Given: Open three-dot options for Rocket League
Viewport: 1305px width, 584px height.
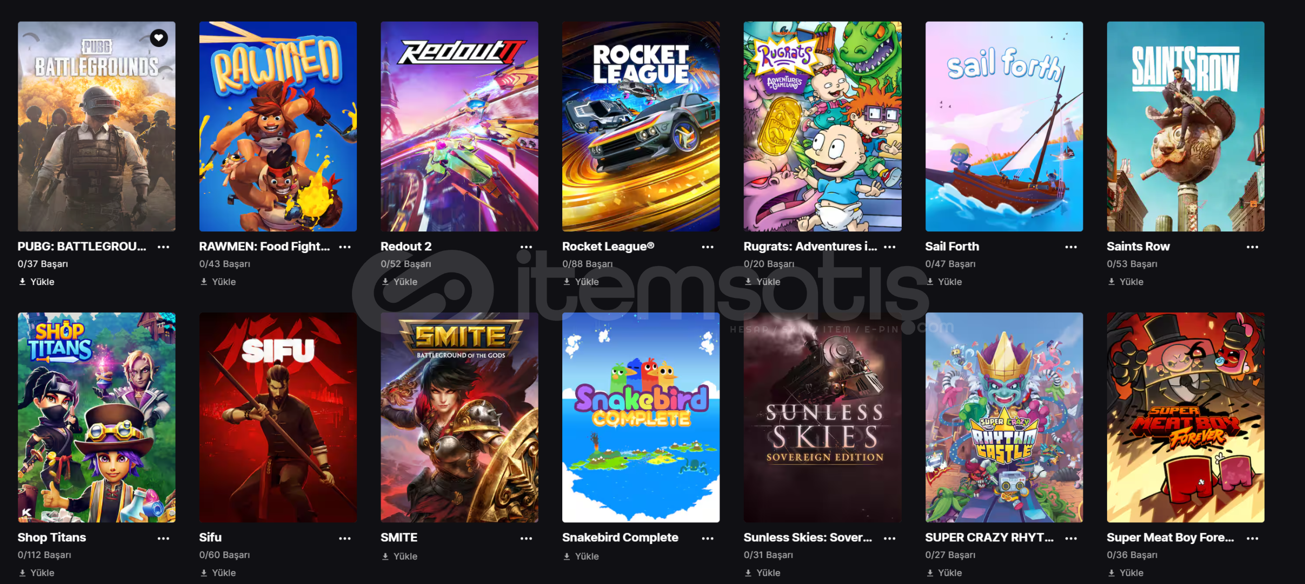Looking at the screenshot, I should (x=708, y=247).
